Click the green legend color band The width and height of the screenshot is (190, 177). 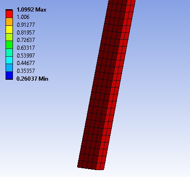click(9, 45)
